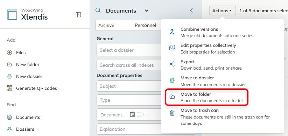
Task: Click the Move to dossier icon
Action: coord(172,80)
